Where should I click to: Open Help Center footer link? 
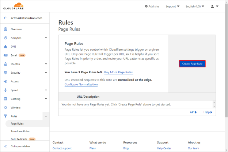(164, 148)
